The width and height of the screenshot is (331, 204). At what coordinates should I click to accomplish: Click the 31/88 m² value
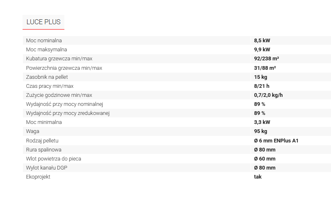tap(265, 68)
